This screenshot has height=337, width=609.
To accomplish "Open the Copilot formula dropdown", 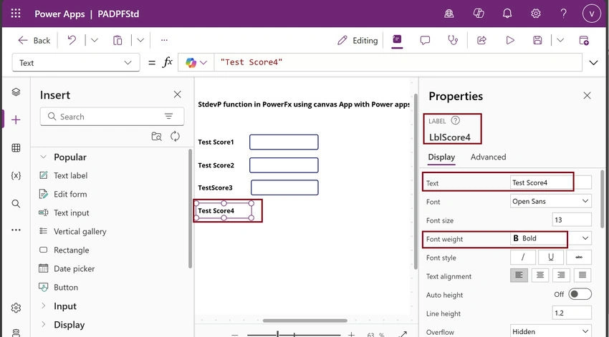I will (x=196, y=62).
